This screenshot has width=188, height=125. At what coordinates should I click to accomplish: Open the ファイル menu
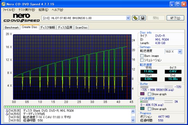click(9, 10)
